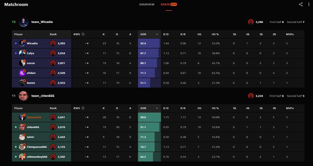Sort team_Wicadia table by HS % column
The height and width of the screenshot is (166, 313).
coord(215,34)
